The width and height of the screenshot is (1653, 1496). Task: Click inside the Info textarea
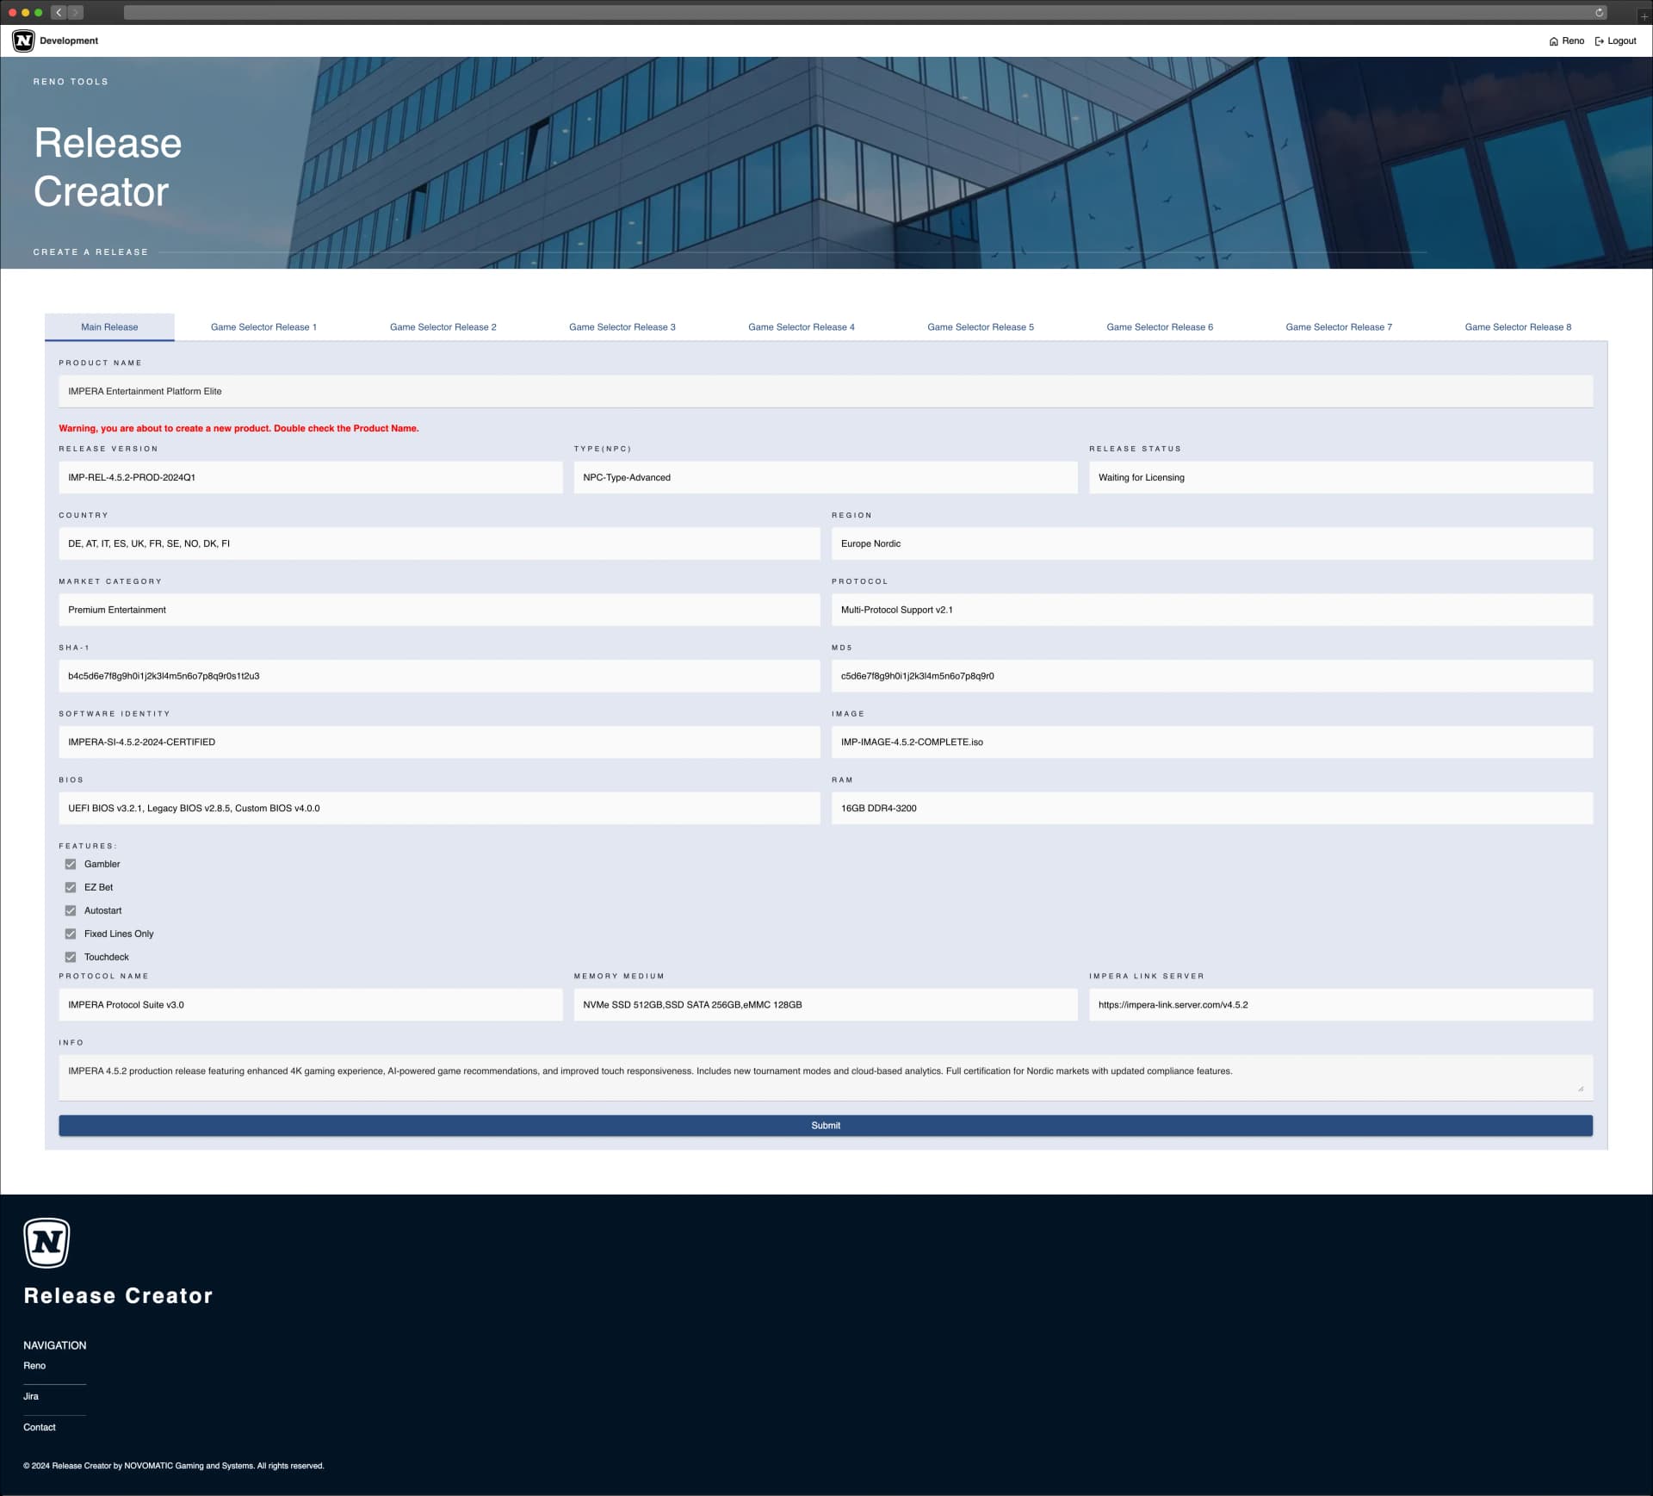tap(826, 1077)
